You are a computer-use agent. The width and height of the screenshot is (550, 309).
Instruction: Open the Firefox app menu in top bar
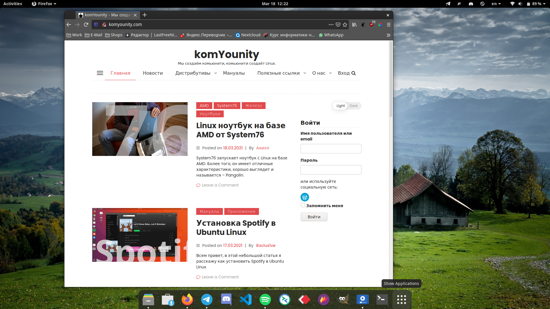click(44, 4)
